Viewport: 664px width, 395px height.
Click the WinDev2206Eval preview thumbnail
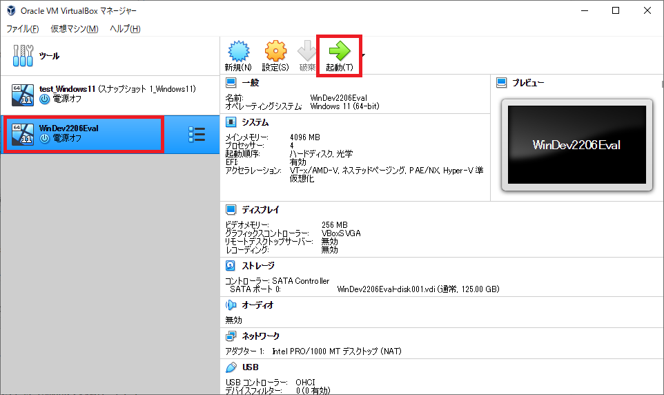[577, 145]
